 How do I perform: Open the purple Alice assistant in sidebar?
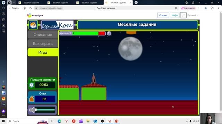[3, 111]
